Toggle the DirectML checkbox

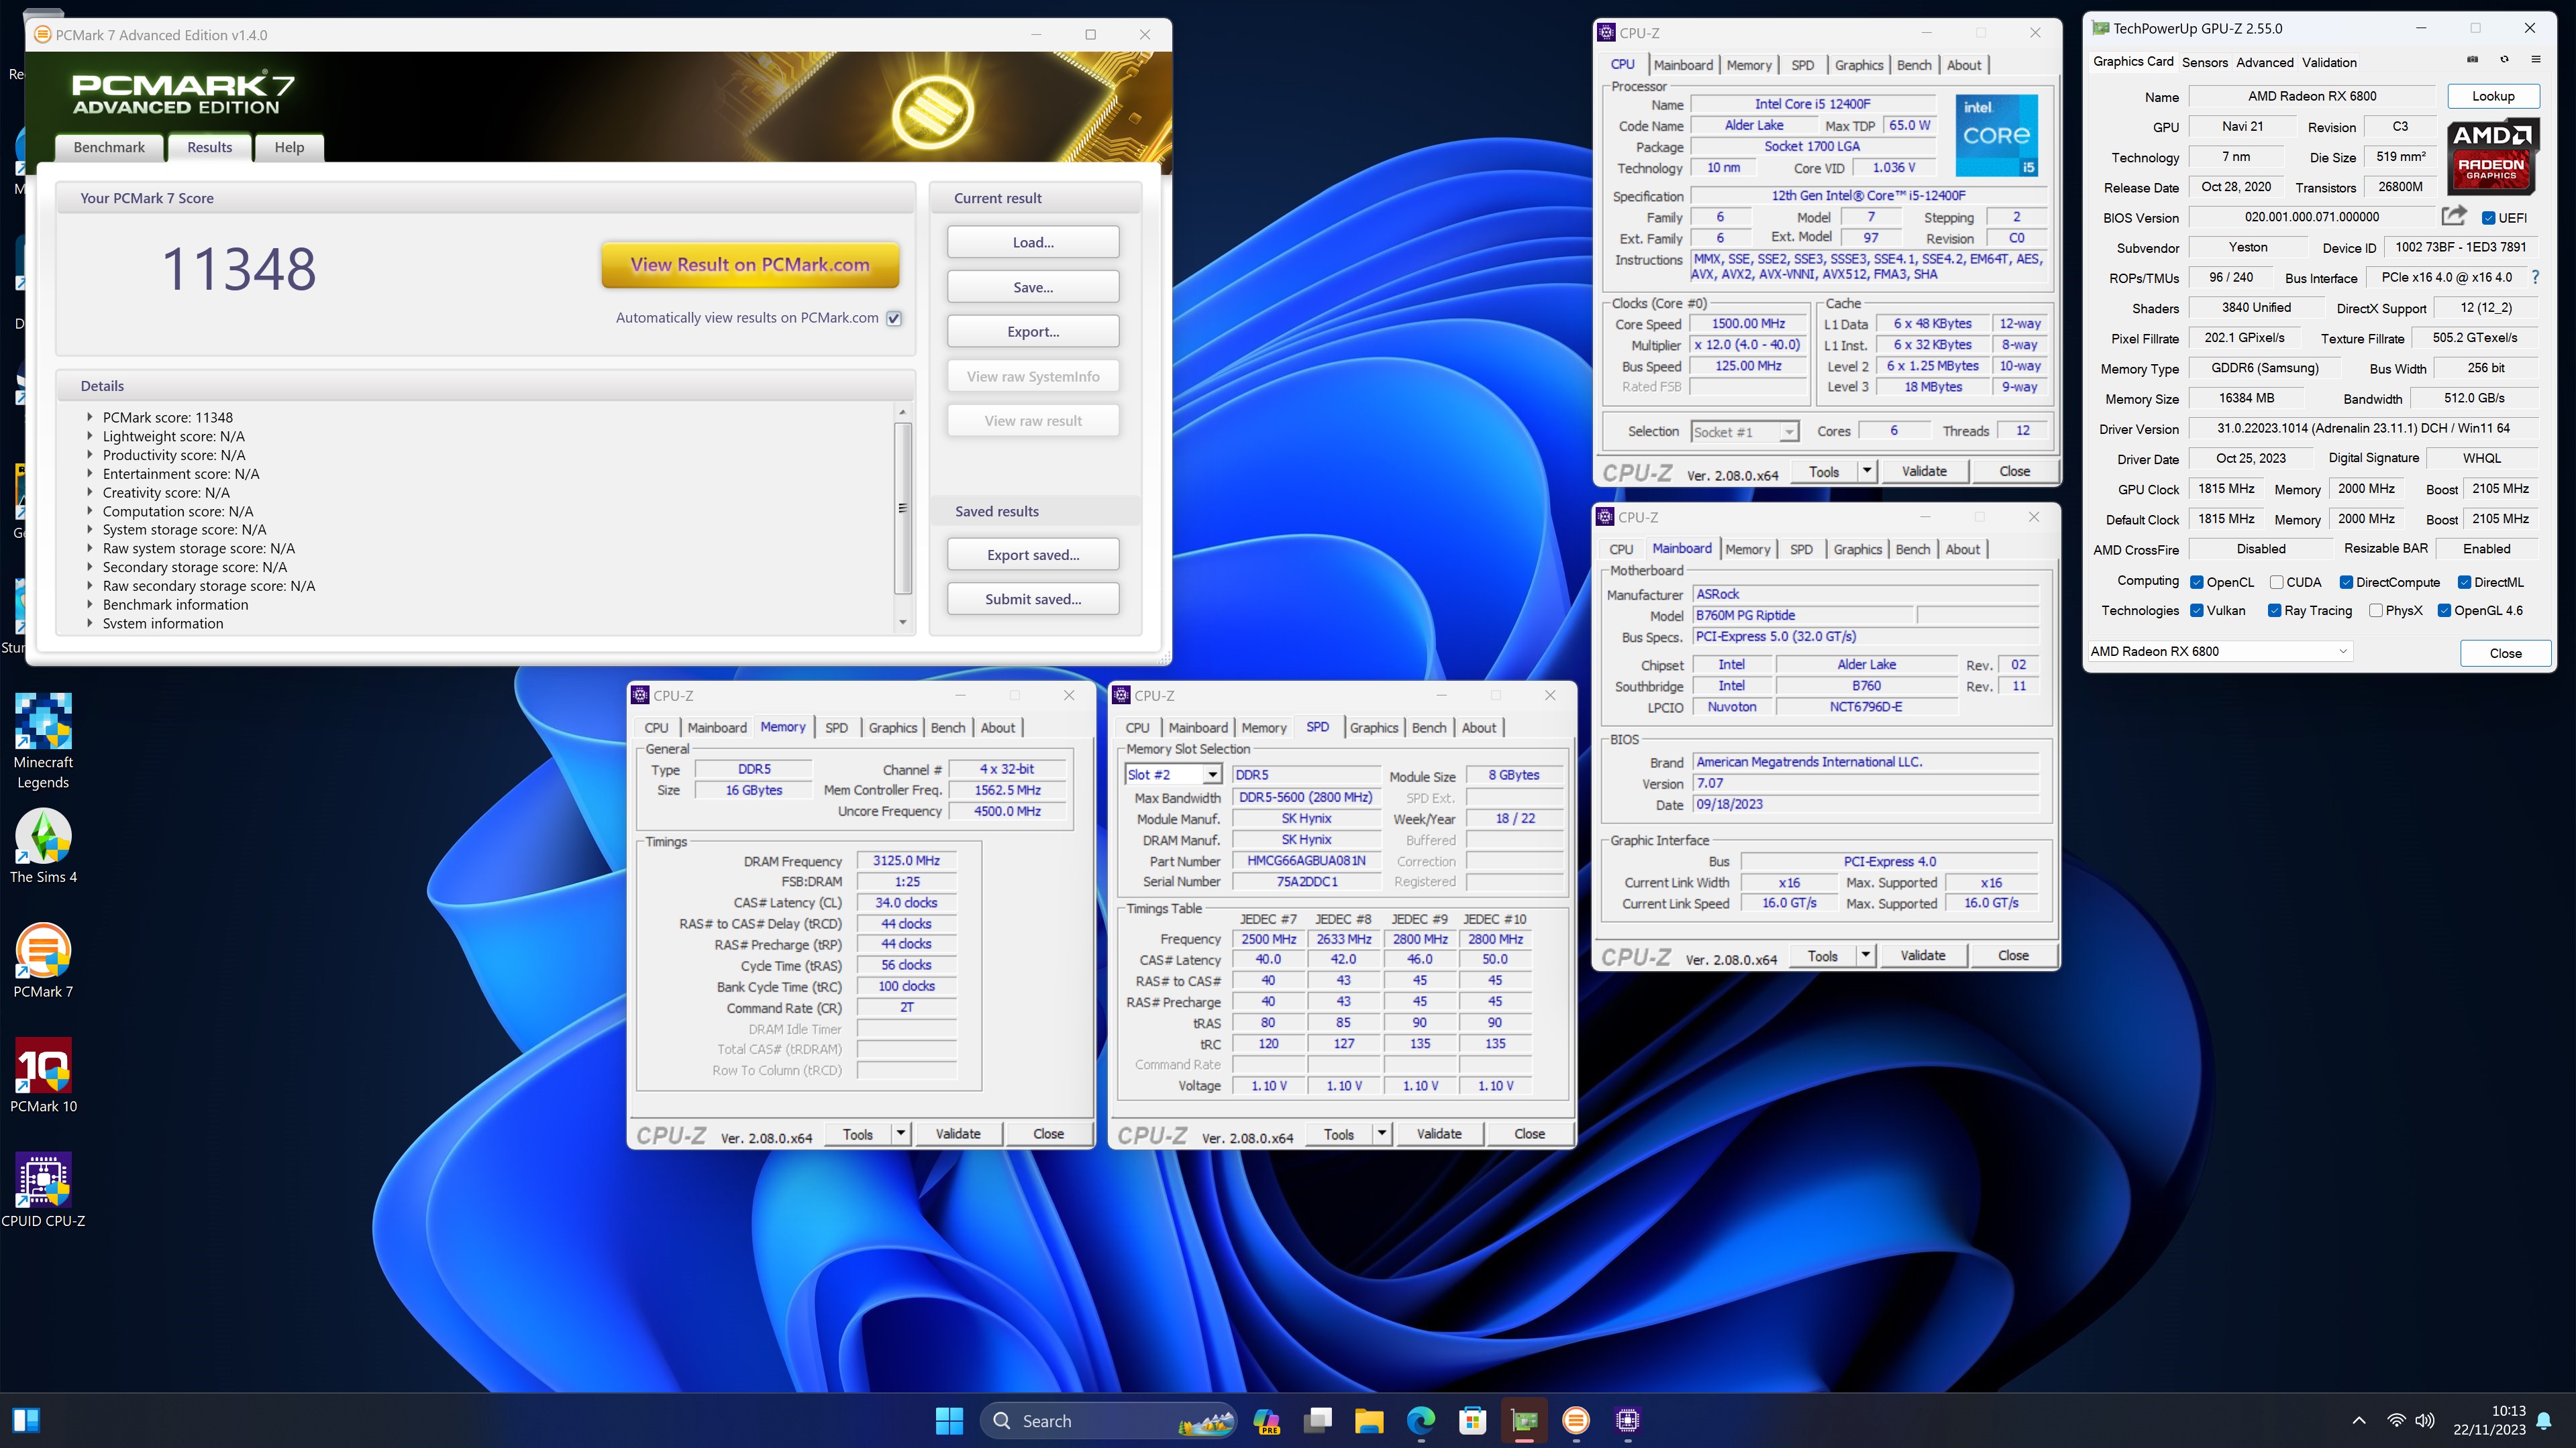2465,583
